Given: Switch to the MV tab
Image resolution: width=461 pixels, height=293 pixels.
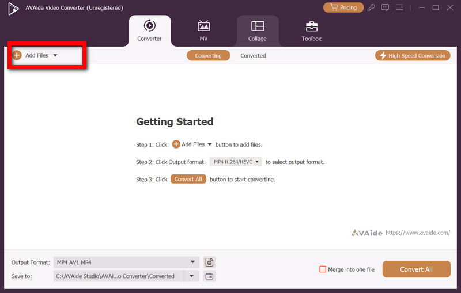Looking at the screenshot, I should click(x=203, y=31).
